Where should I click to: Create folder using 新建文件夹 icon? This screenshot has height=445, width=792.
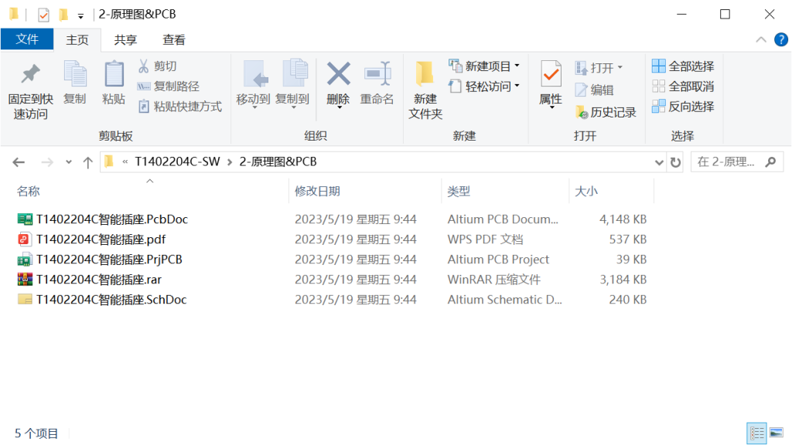coord(424,89)
